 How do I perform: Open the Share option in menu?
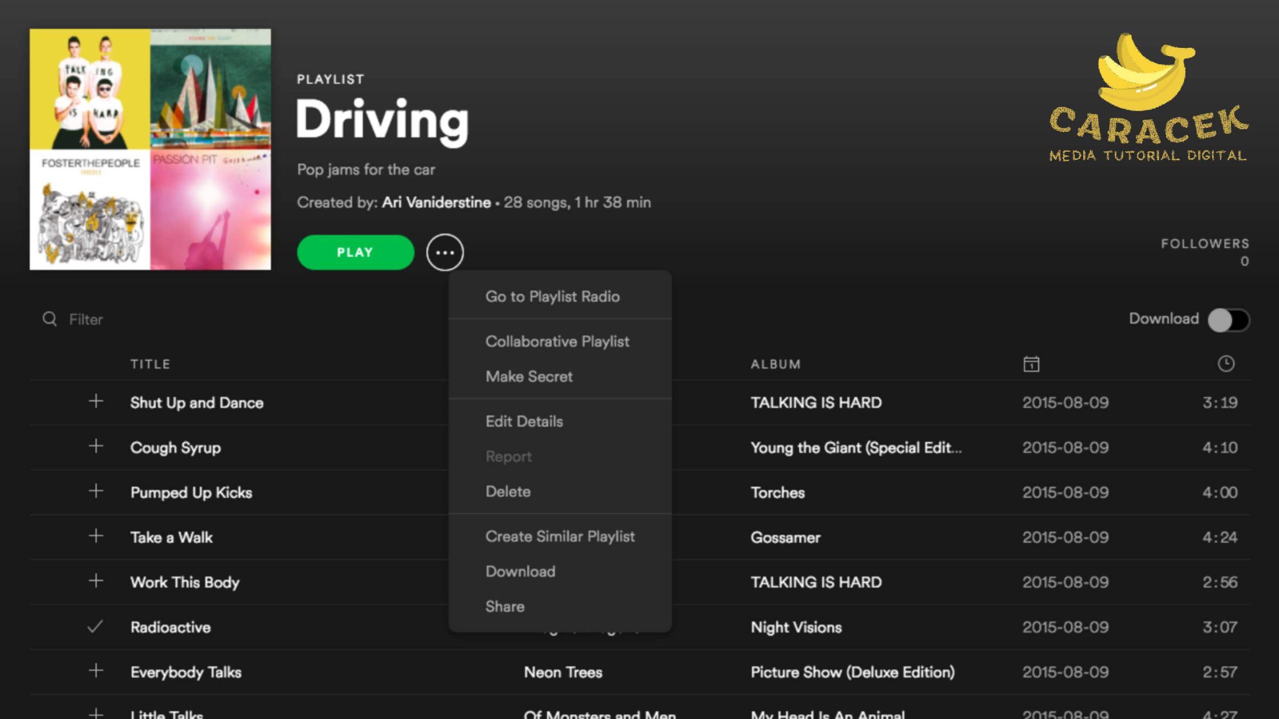coord(505,606)
